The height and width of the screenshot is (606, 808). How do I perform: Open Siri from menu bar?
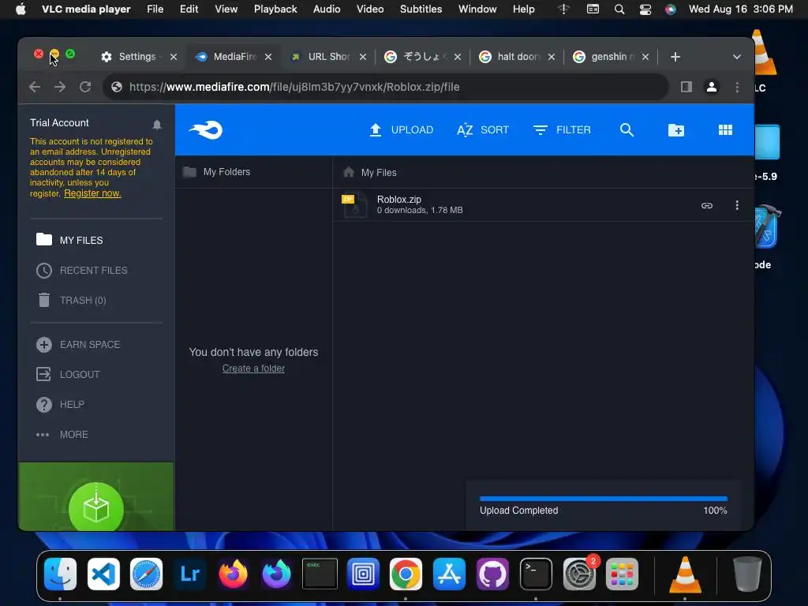tap(671, 9)
